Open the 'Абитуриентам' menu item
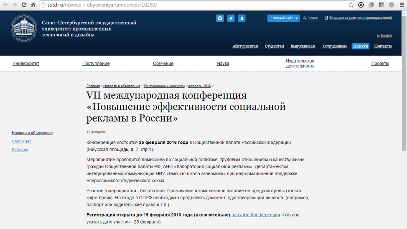407x229 pixels. [x=245, y=46]
